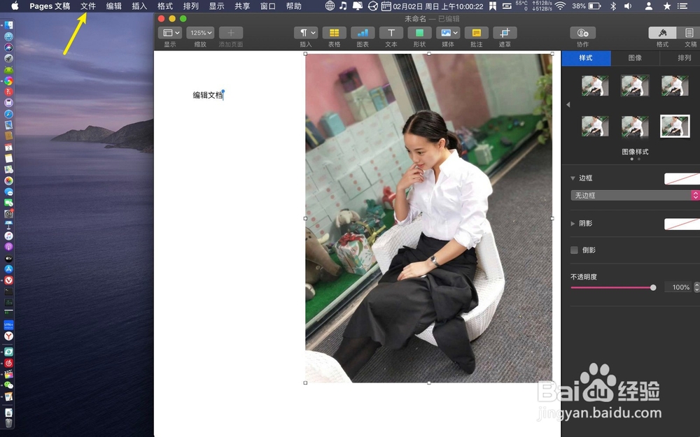This screenshot has width=700, height=437.
Task: Open the 文件 menu
Action: point(88,6)
